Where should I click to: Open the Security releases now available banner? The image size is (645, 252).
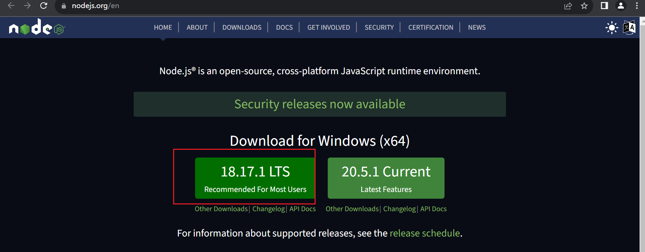[320, 104]
